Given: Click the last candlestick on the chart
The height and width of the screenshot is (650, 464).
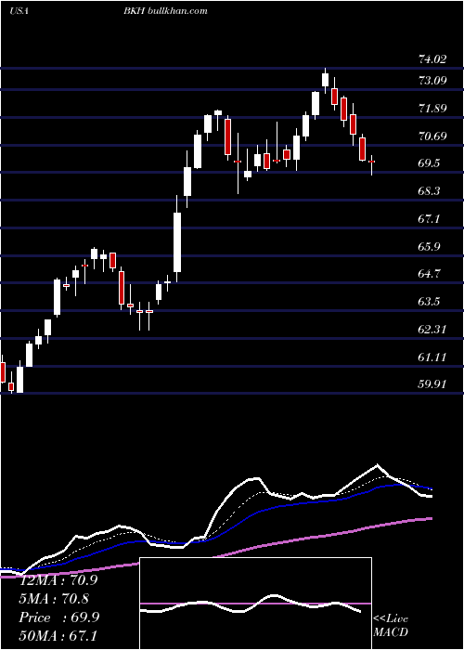Looking at the screenshot, I should 371,165.
